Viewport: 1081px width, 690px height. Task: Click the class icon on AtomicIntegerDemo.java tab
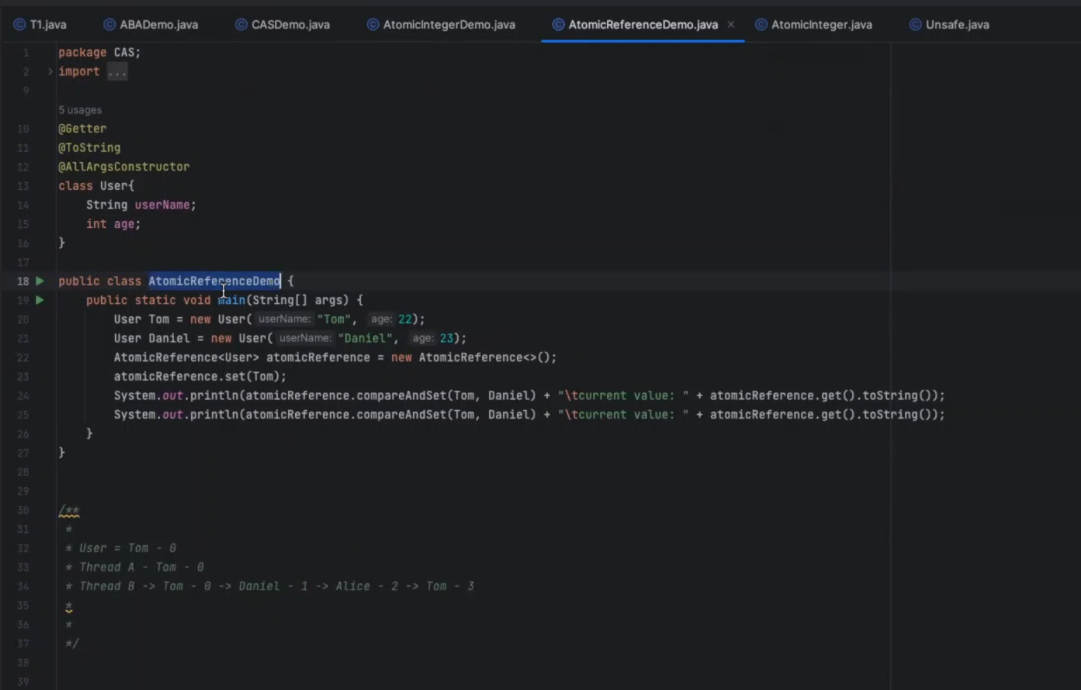pyautogui.click(x=373, y=25)
